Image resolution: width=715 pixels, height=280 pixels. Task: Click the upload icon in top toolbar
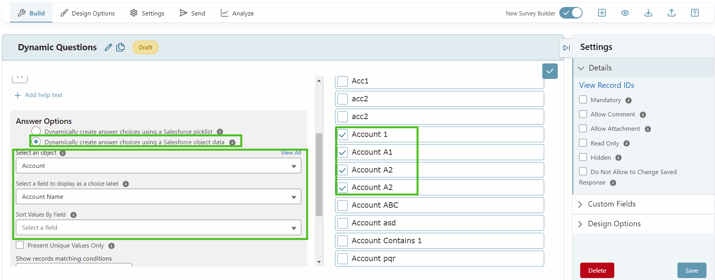pos(671,13)
